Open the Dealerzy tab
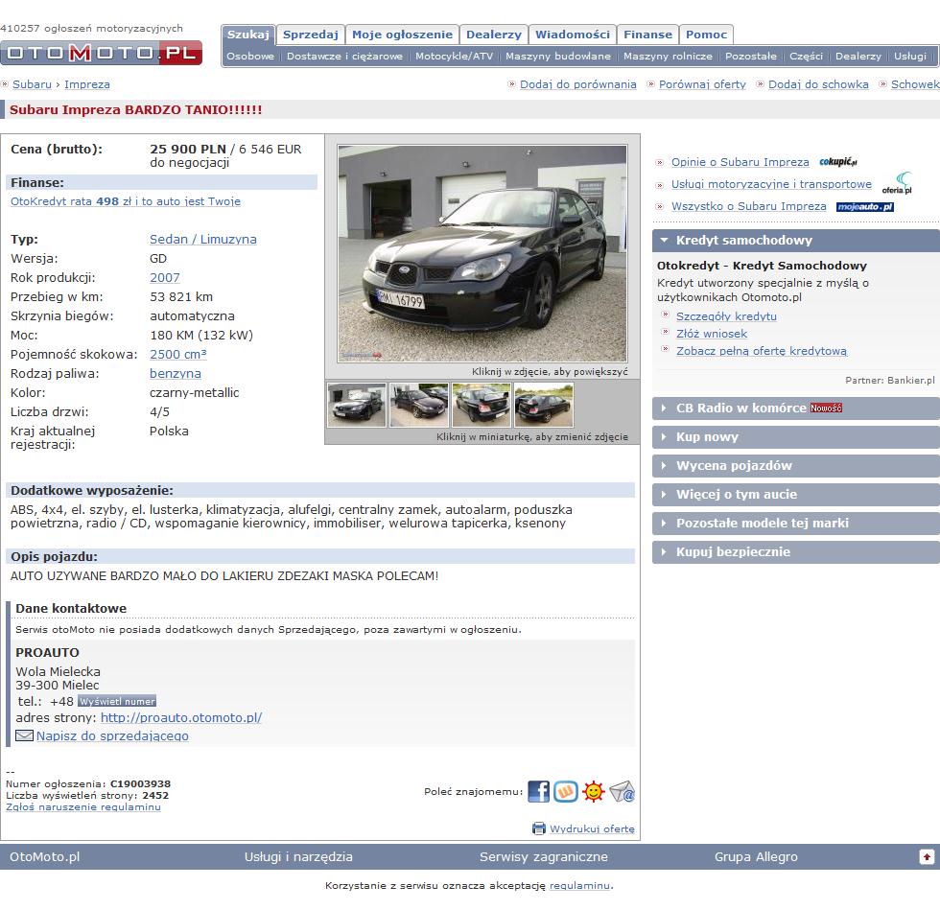 click(494, 35)
